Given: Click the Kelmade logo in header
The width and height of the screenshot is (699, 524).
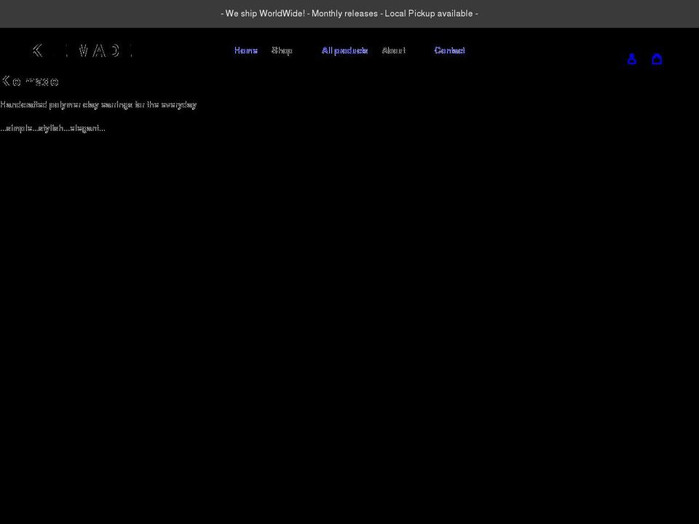Looking at the screenshot, I should [82, 51].
